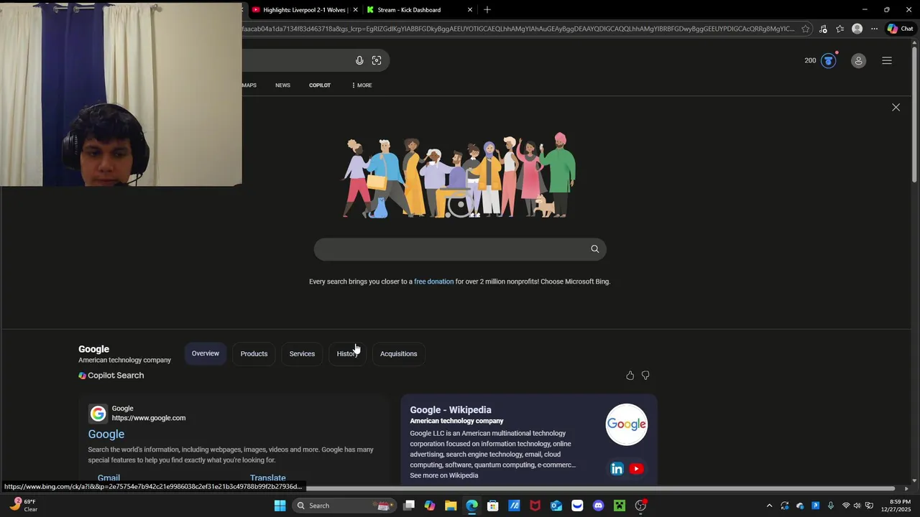Open the Google result title link
This screenshot has height=517, width=920.
point(106,434)
